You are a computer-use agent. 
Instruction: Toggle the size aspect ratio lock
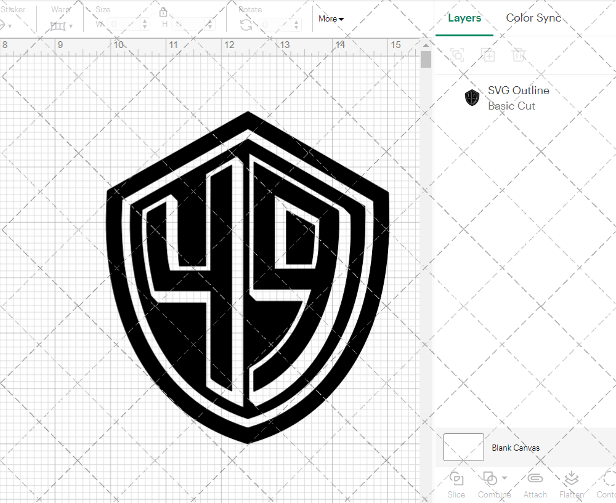tap(163, 12)
